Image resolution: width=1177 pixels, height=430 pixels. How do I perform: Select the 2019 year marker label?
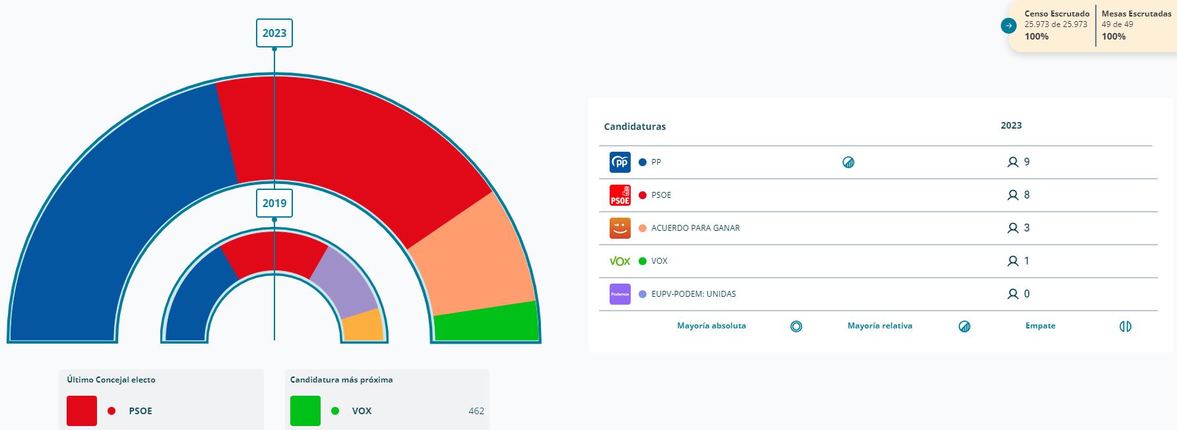click(x=274, y=203)
